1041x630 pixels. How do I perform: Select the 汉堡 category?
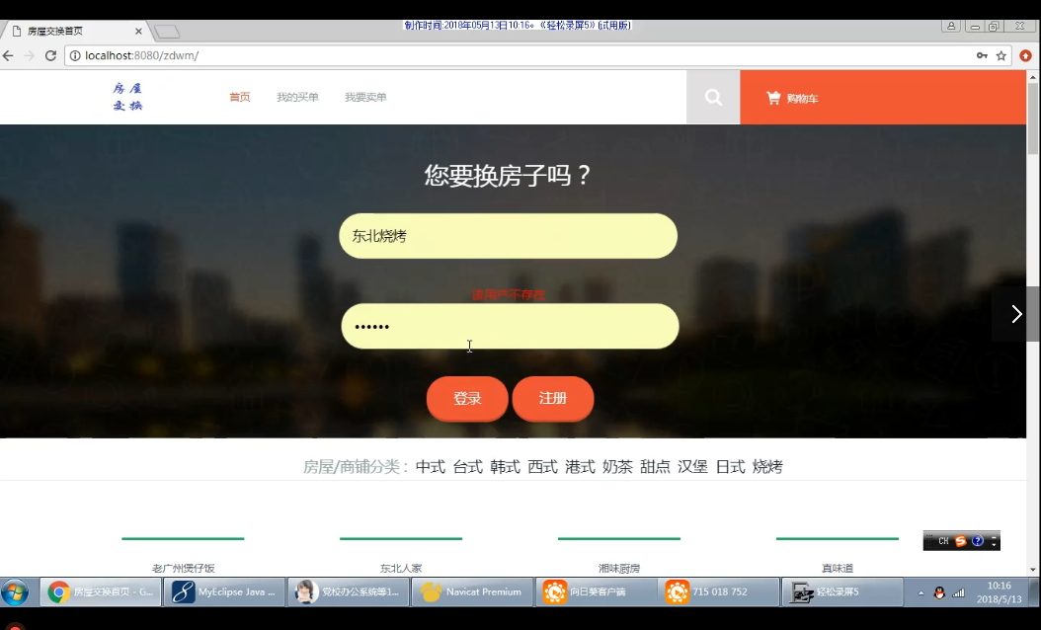pyautogui.click(x=692, y=467)
